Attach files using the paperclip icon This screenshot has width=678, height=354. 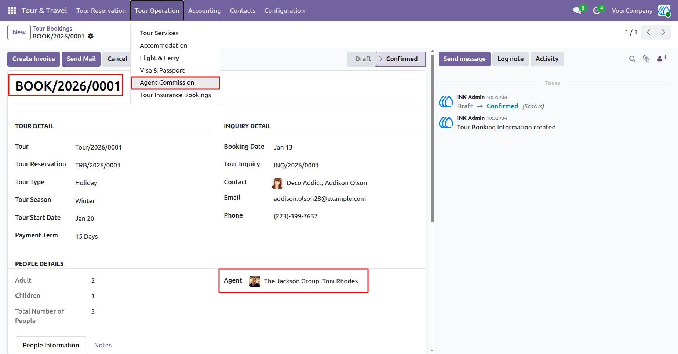click(x=646, y=59)
